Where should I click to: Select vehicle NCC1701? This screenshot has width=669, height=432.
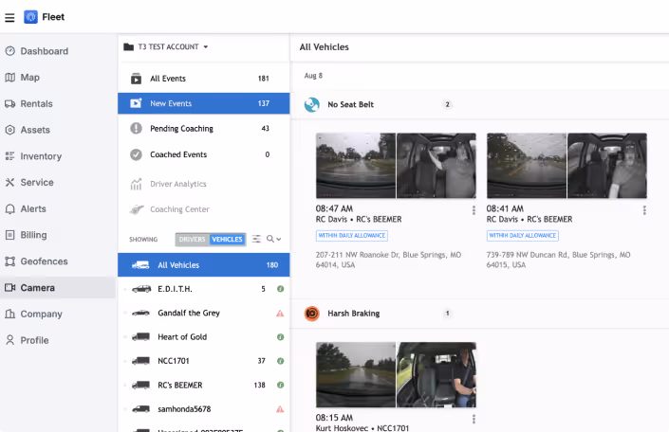(203, 361)
